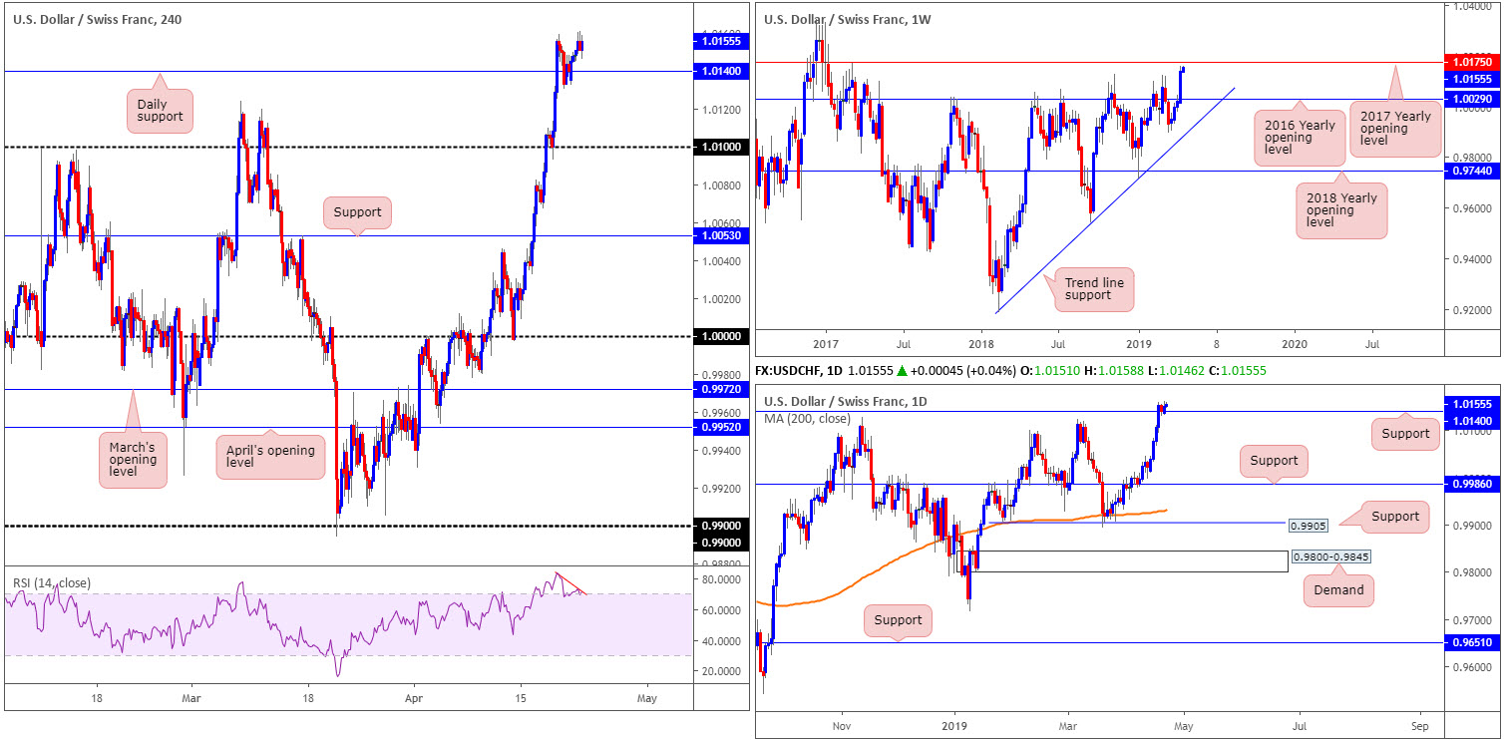Click the 20.0000 RSI axis value
The width and height of the screenshot is (1504, 740).
click(721, 671)
